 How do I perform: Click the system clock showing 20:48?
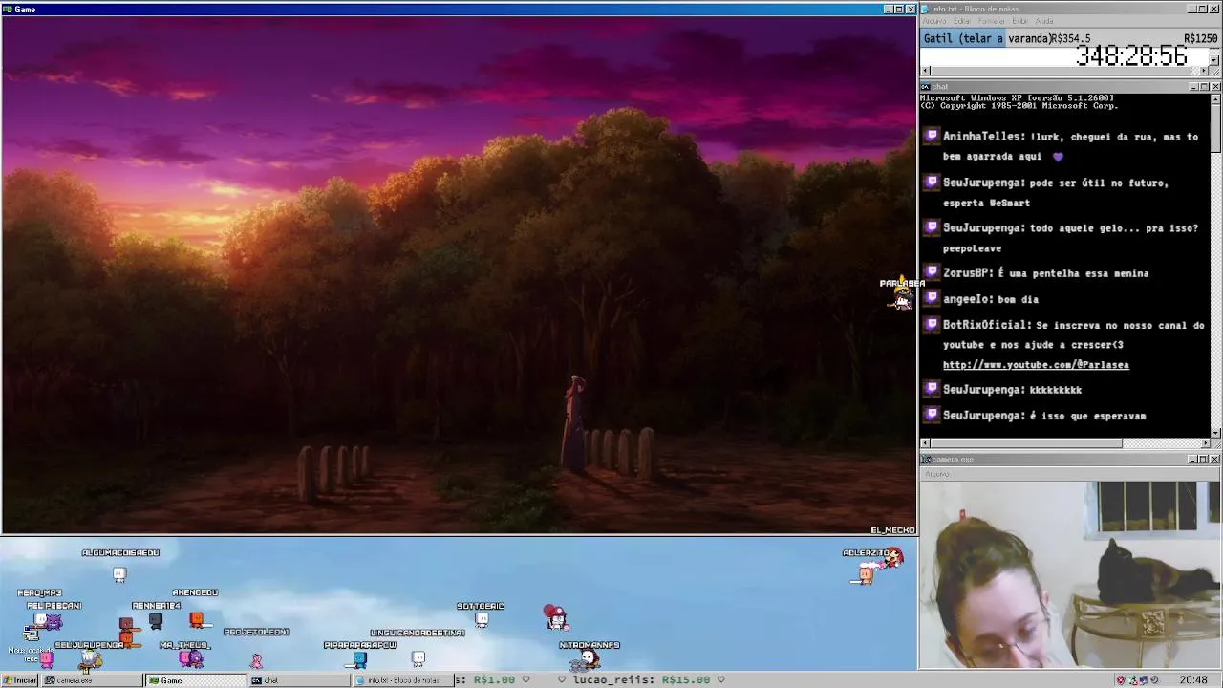pos(1192,680)
